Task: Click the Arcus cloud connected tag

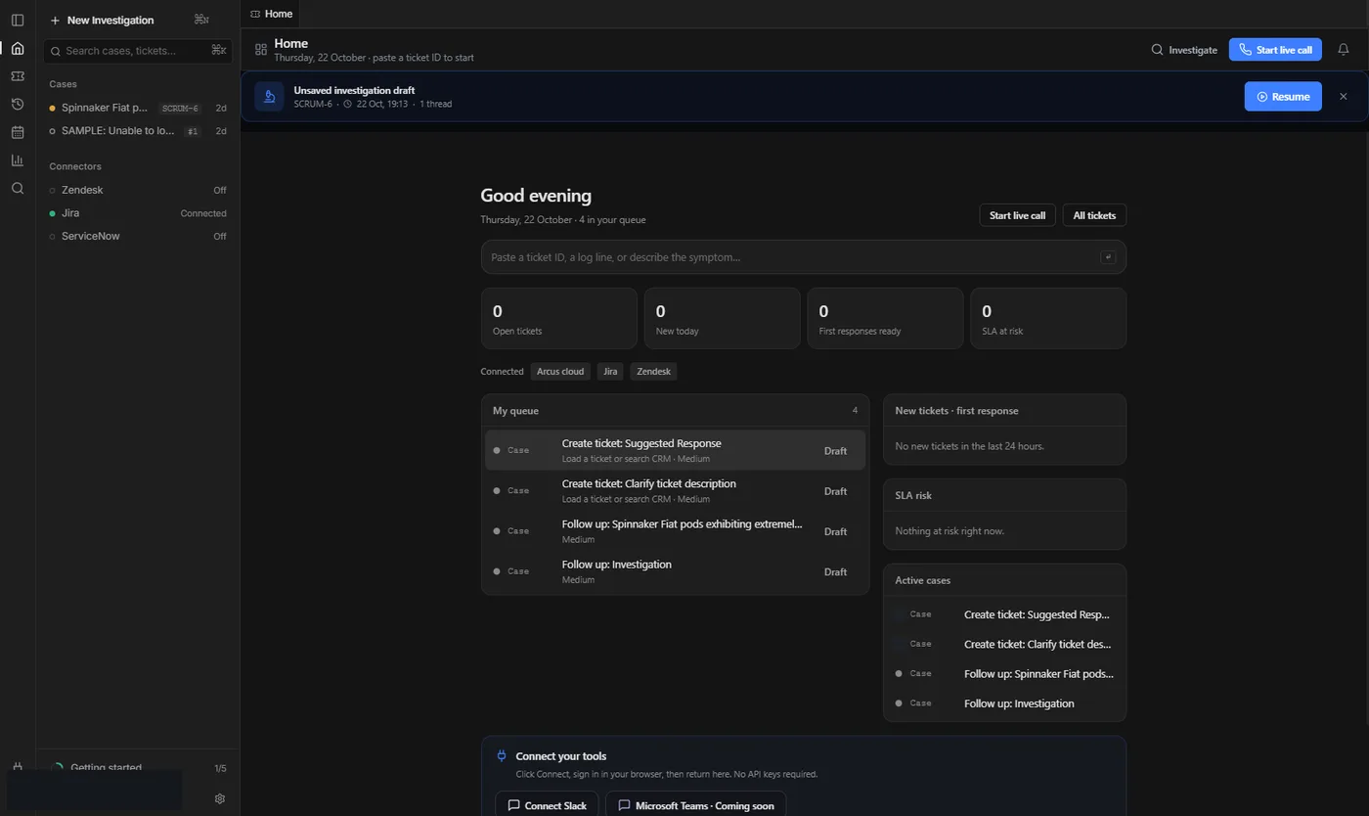Action: pyautogui.click(x=560, y=372)
